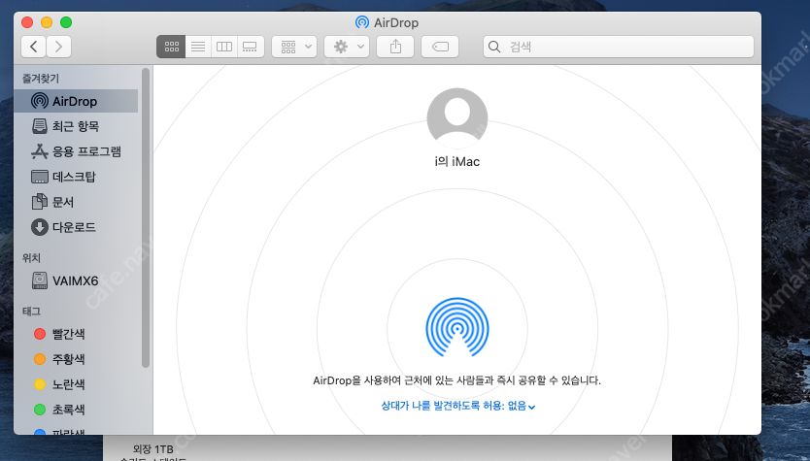Click the Edit Tags toolbar button
The height and width of the screenshot is (461, 810).
click(440, 47)
